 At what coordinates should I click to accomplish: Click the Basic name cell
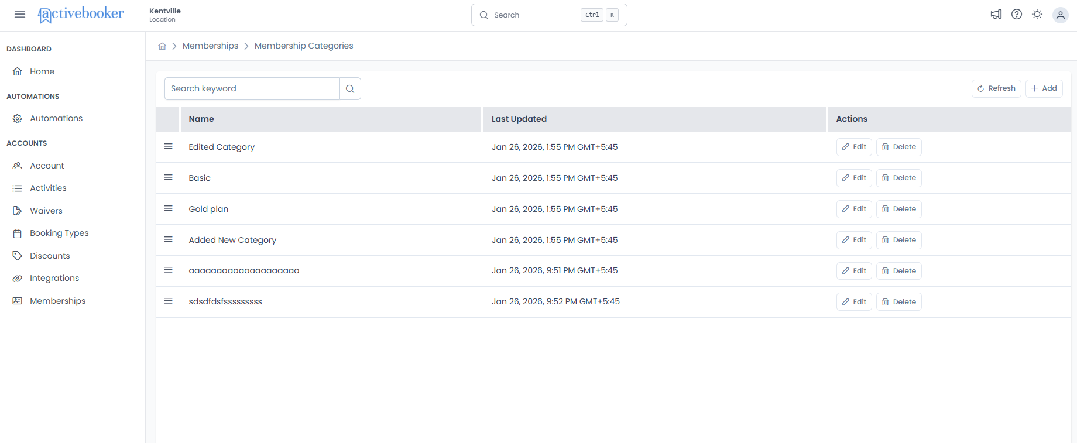point(200,178)
